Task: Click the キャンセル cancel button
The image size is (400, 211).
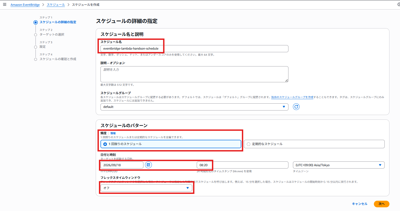Action: point(360,204)
